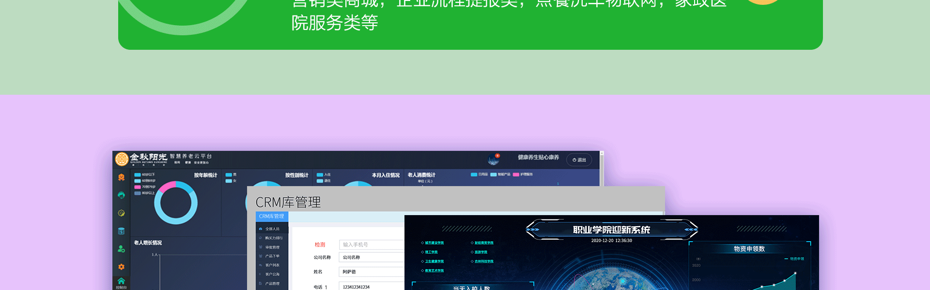Open 购买力排行 in CRM sidebar
This screenshot has height=290, width=930.
click(x=272, y=238)
